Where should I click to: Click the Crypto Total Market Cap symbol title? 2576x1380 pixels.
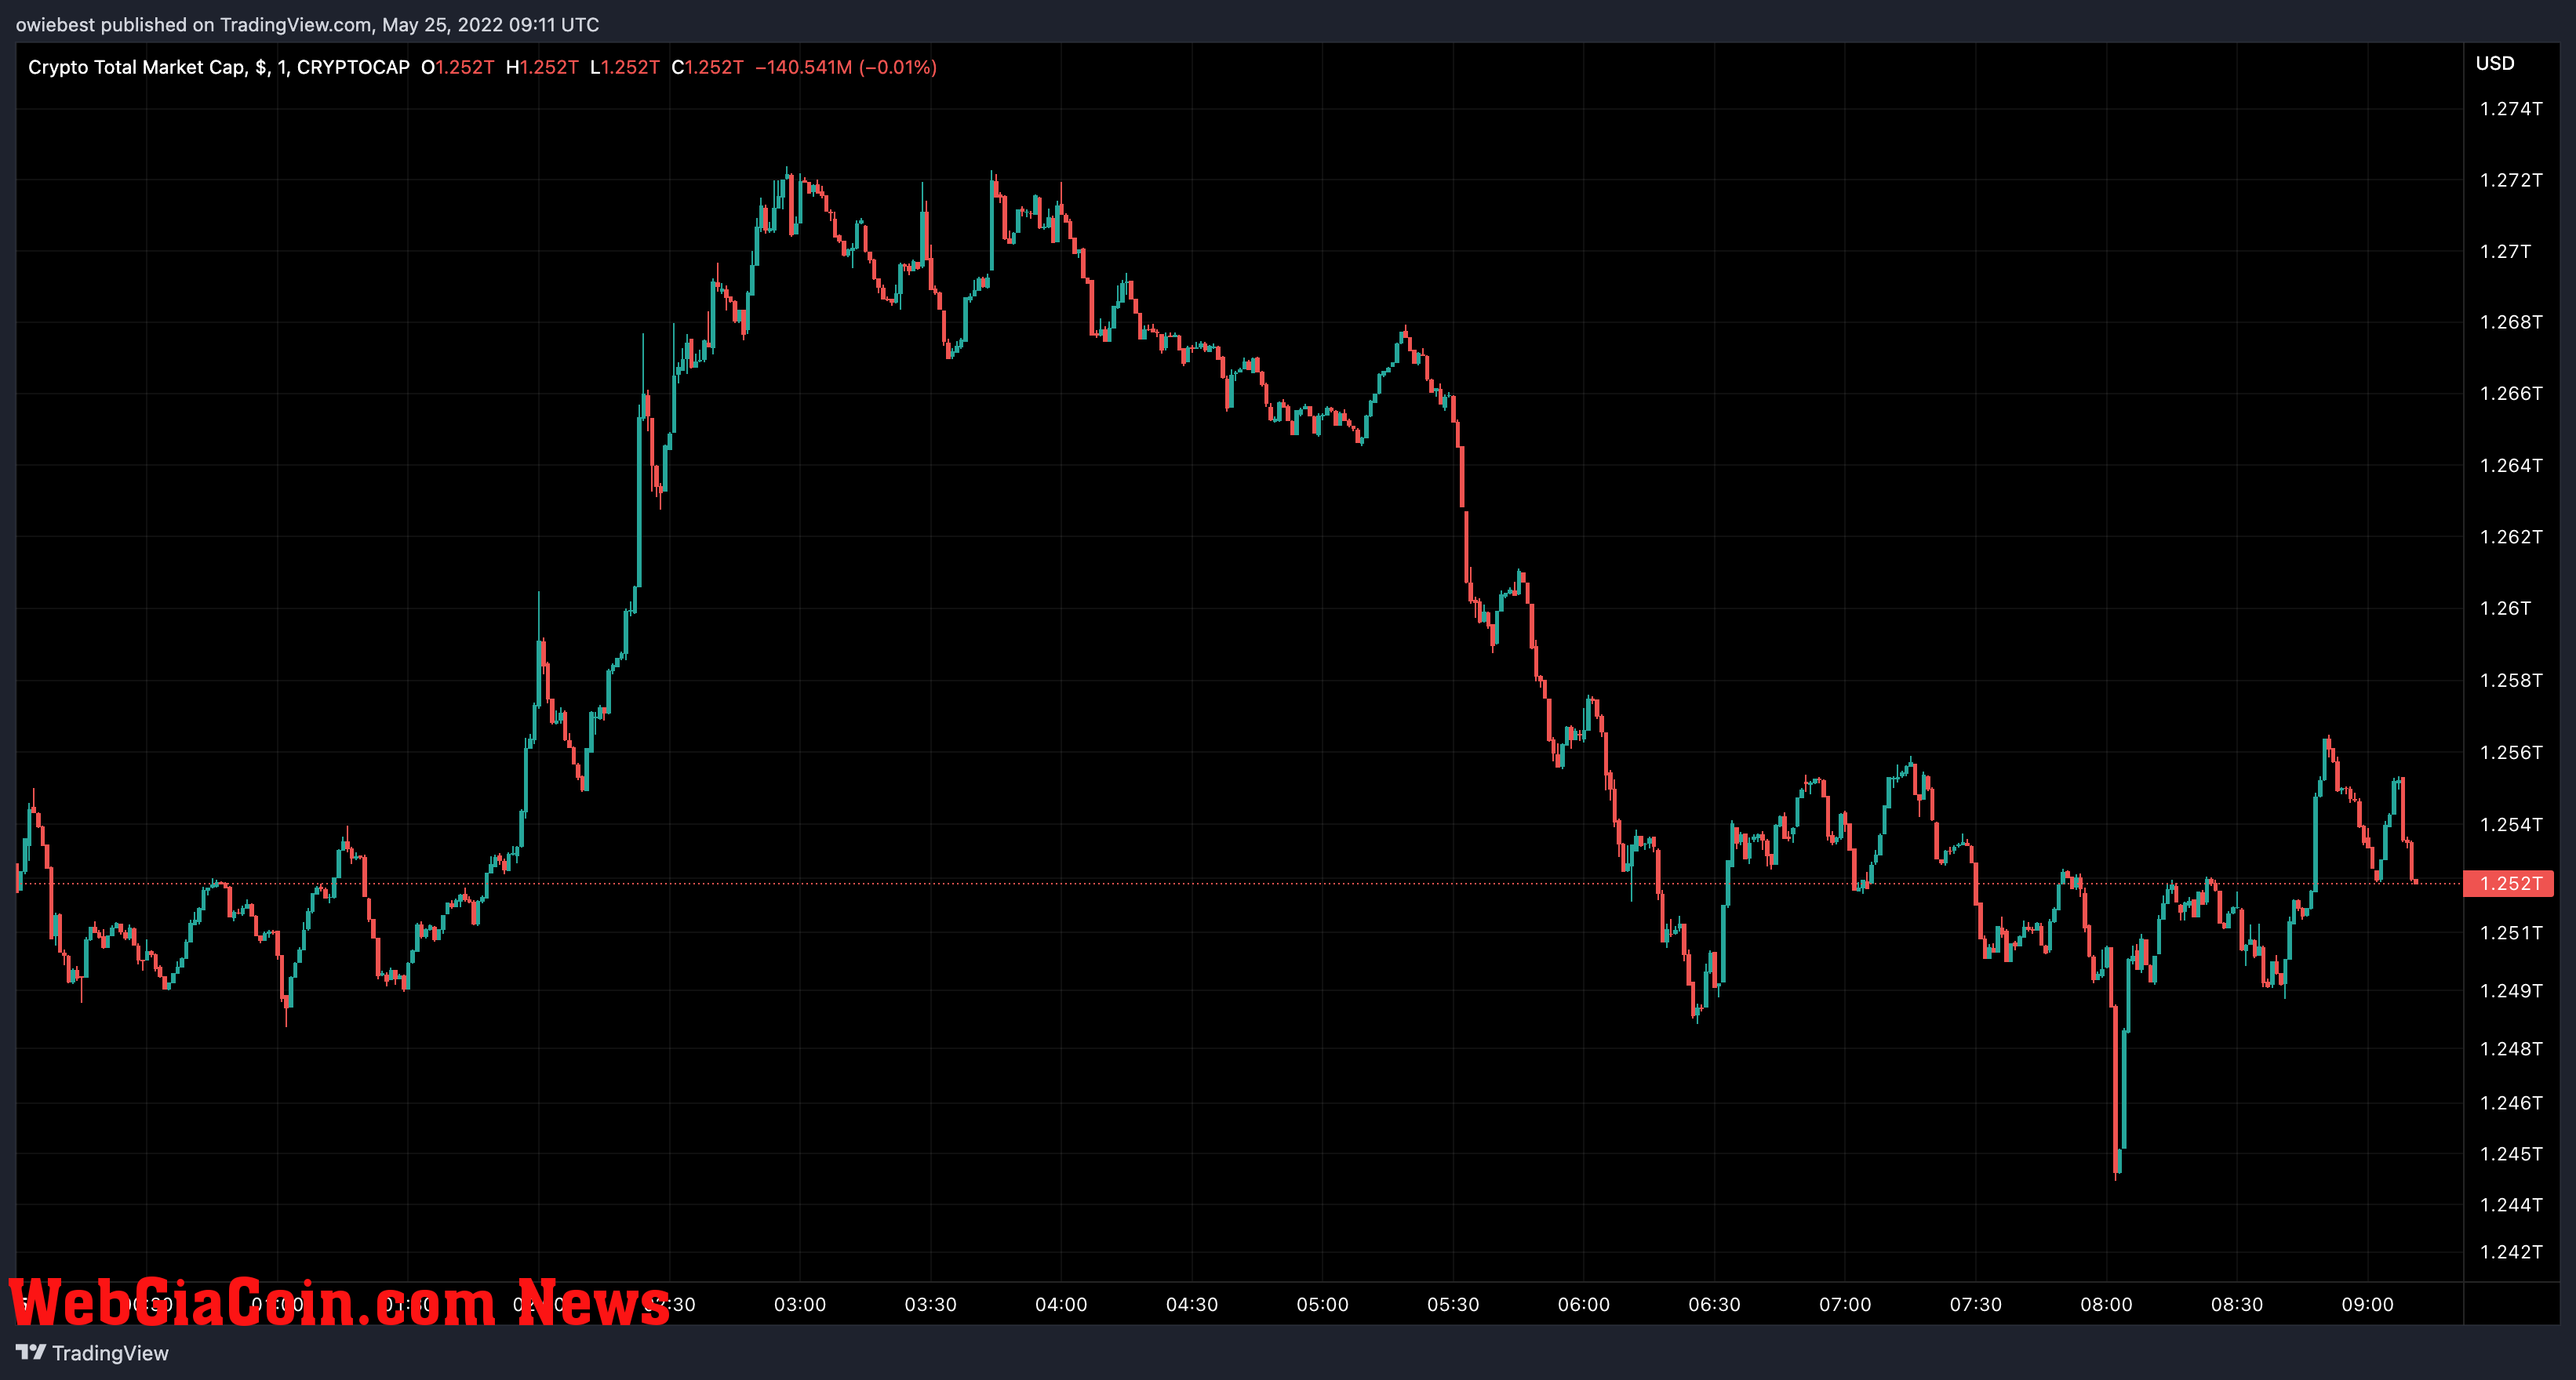click(219, 67)
